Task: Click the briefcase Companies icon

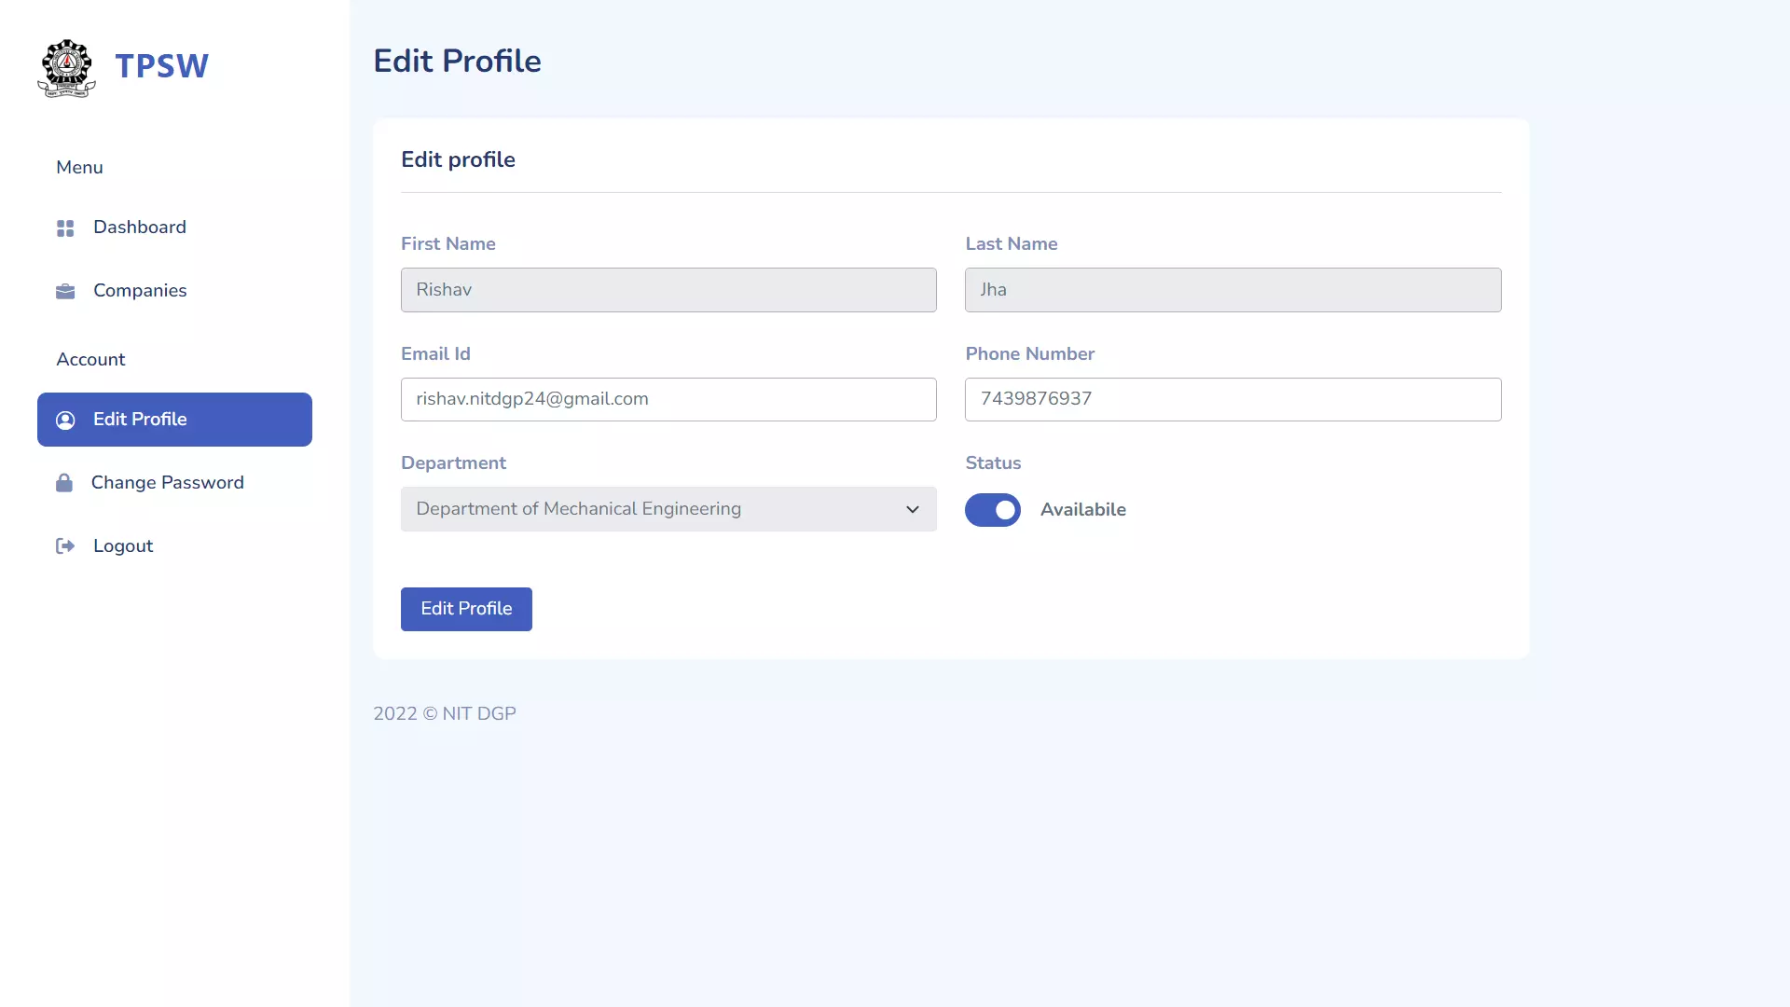Action: click(x=65, y=292)
